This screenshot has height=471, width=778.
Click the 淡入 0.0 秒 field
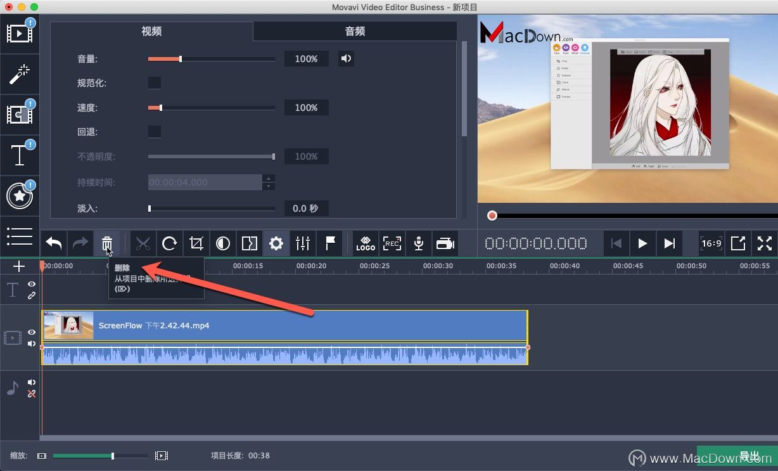pyautogui.click(x=307, y=208)
